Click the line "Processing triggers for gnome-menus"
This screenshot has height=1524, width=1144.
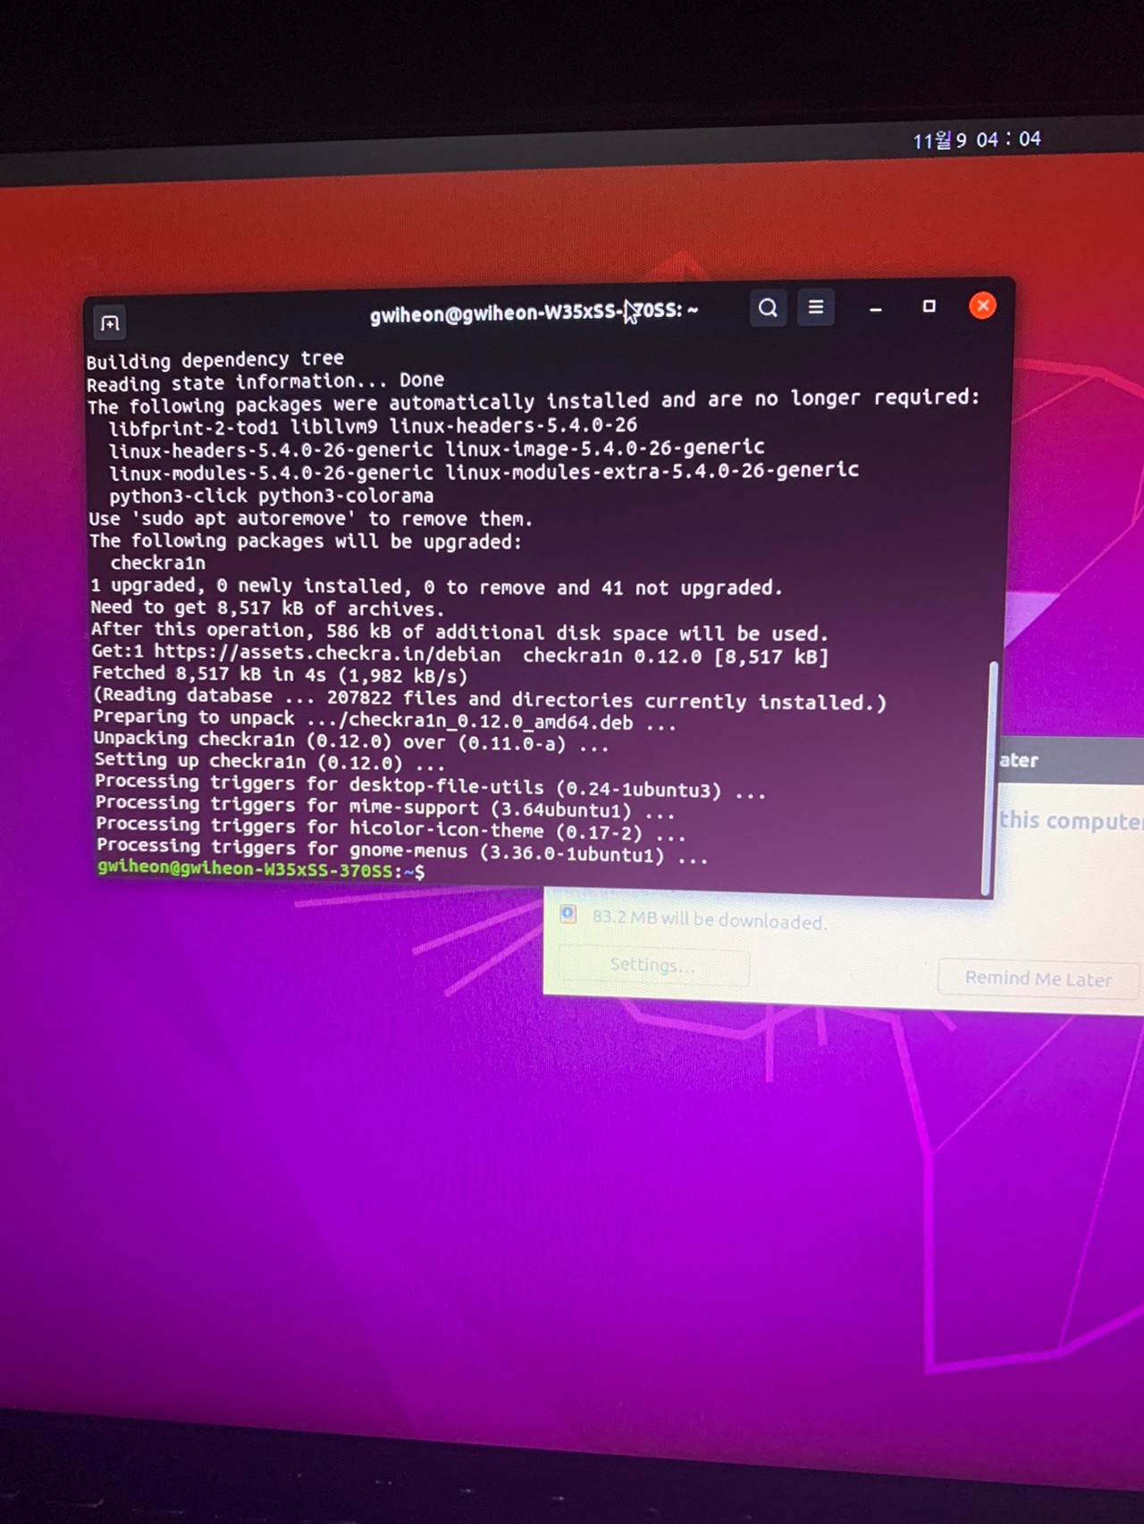click(x=402, y=850)
